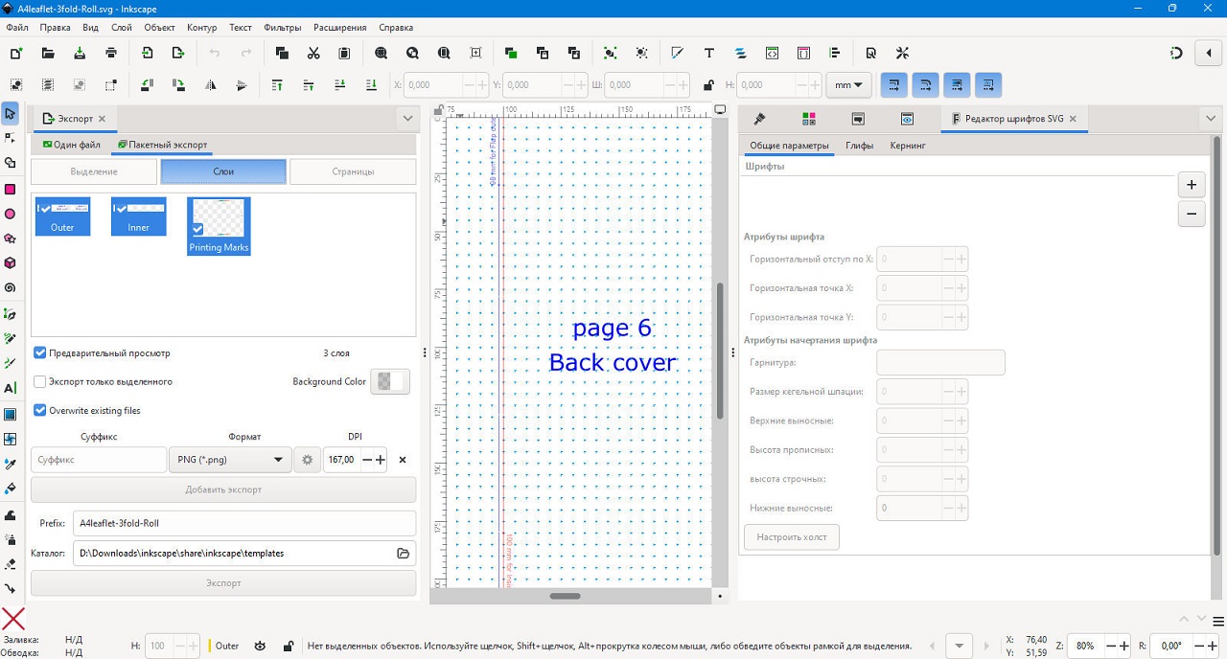Switch to the 'Один файл' tab
The width and height of the screenshot is (1227, 659).
71,145
